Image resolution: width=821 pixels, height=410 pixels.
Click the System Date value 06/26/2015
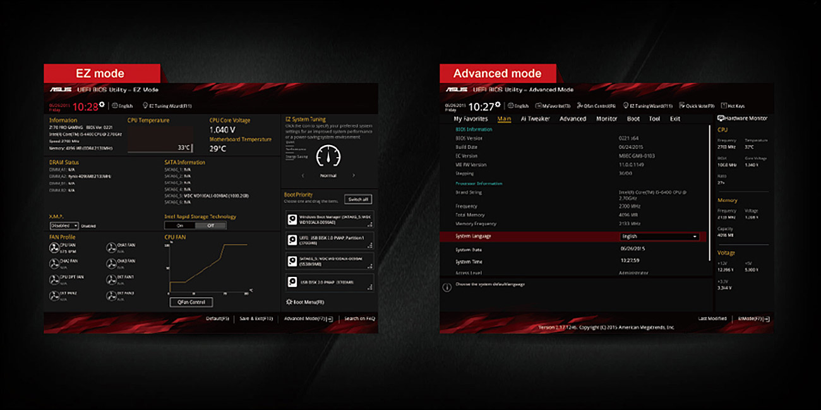[632, 249]
